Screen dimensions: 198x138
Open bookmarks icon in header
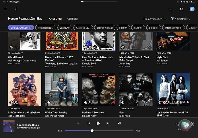click(x=171, y=9)
